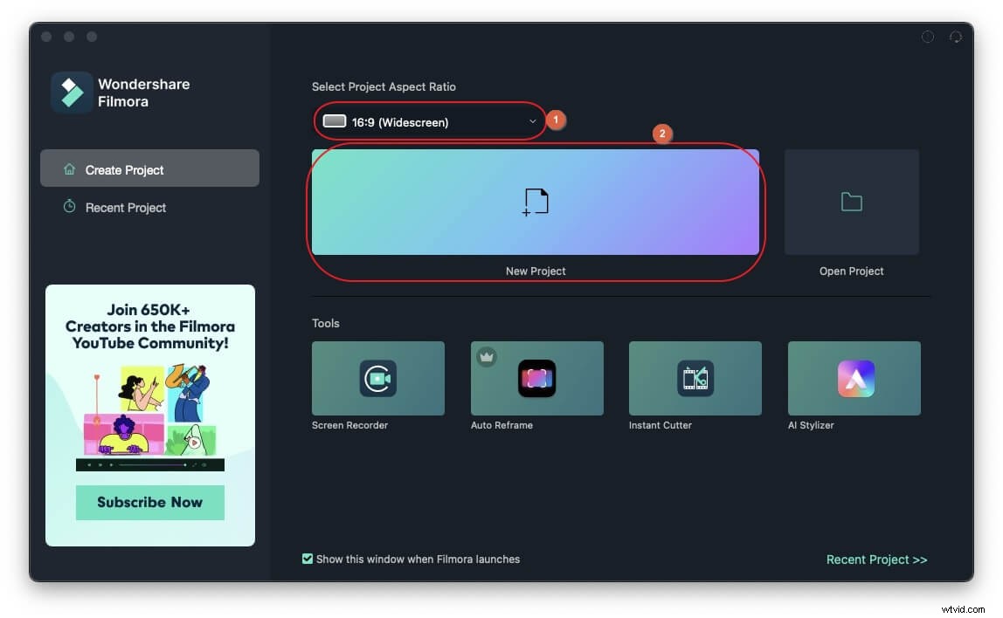Click the crown badge on Auto Reframe
This screenshot has width=1003, height=618.
(x=486, y=356)
